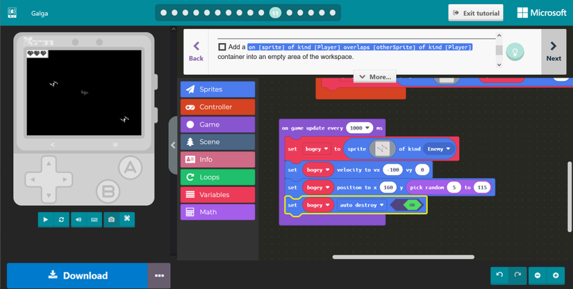Tick the tutorial step checkbox before 'Add a'
This screenshot has height=289, width=573.
(x=222, y=46)
